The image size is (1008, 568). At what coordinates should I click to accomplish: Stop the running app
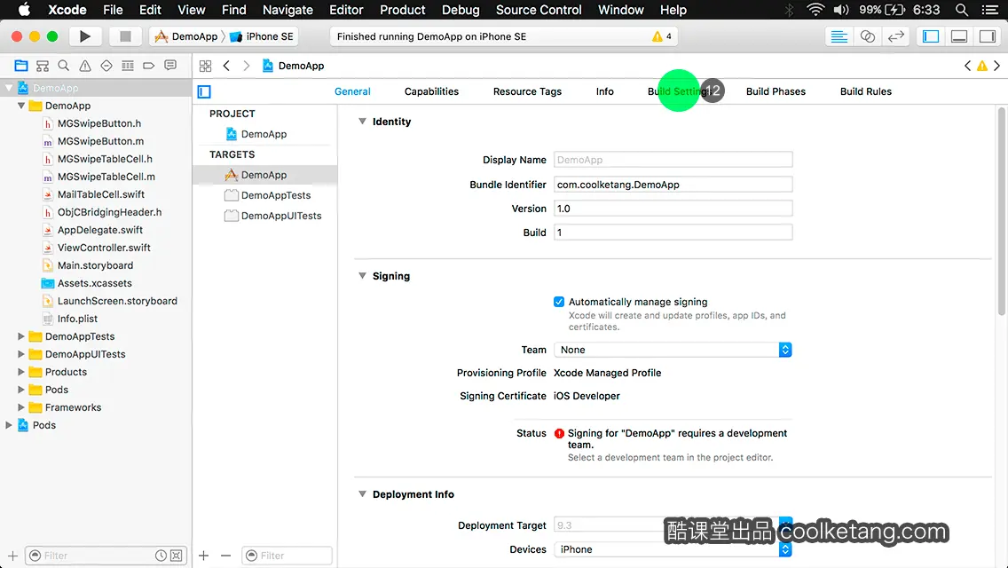click(x=125, y=36)
